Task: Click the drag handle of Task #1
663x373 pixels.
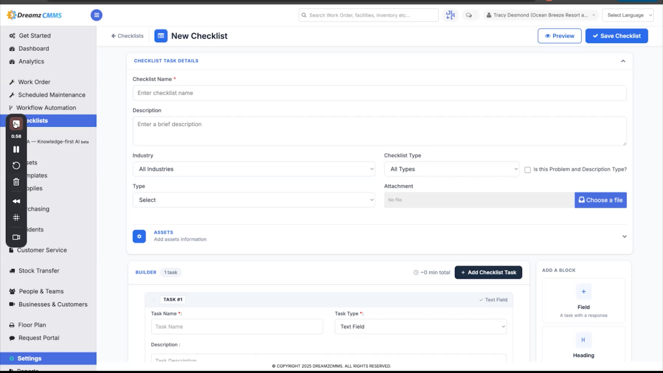Action: pos(154,300)
